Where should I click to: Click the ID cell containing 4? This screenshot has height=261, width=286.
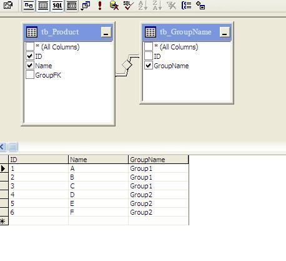[38, 195]
